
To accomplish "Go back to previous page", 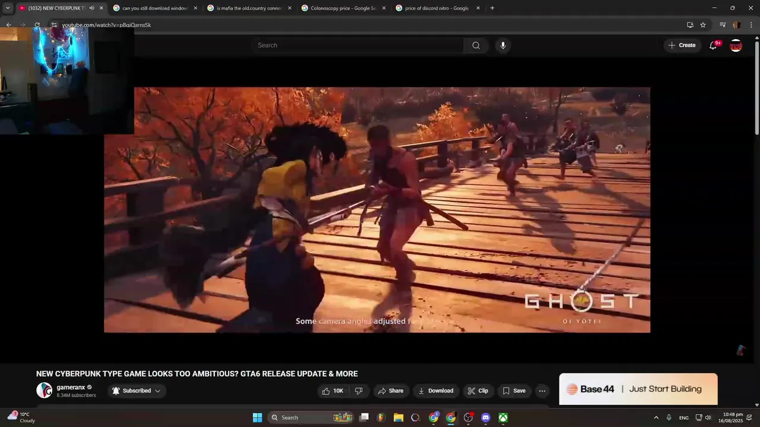I will 8,25.
